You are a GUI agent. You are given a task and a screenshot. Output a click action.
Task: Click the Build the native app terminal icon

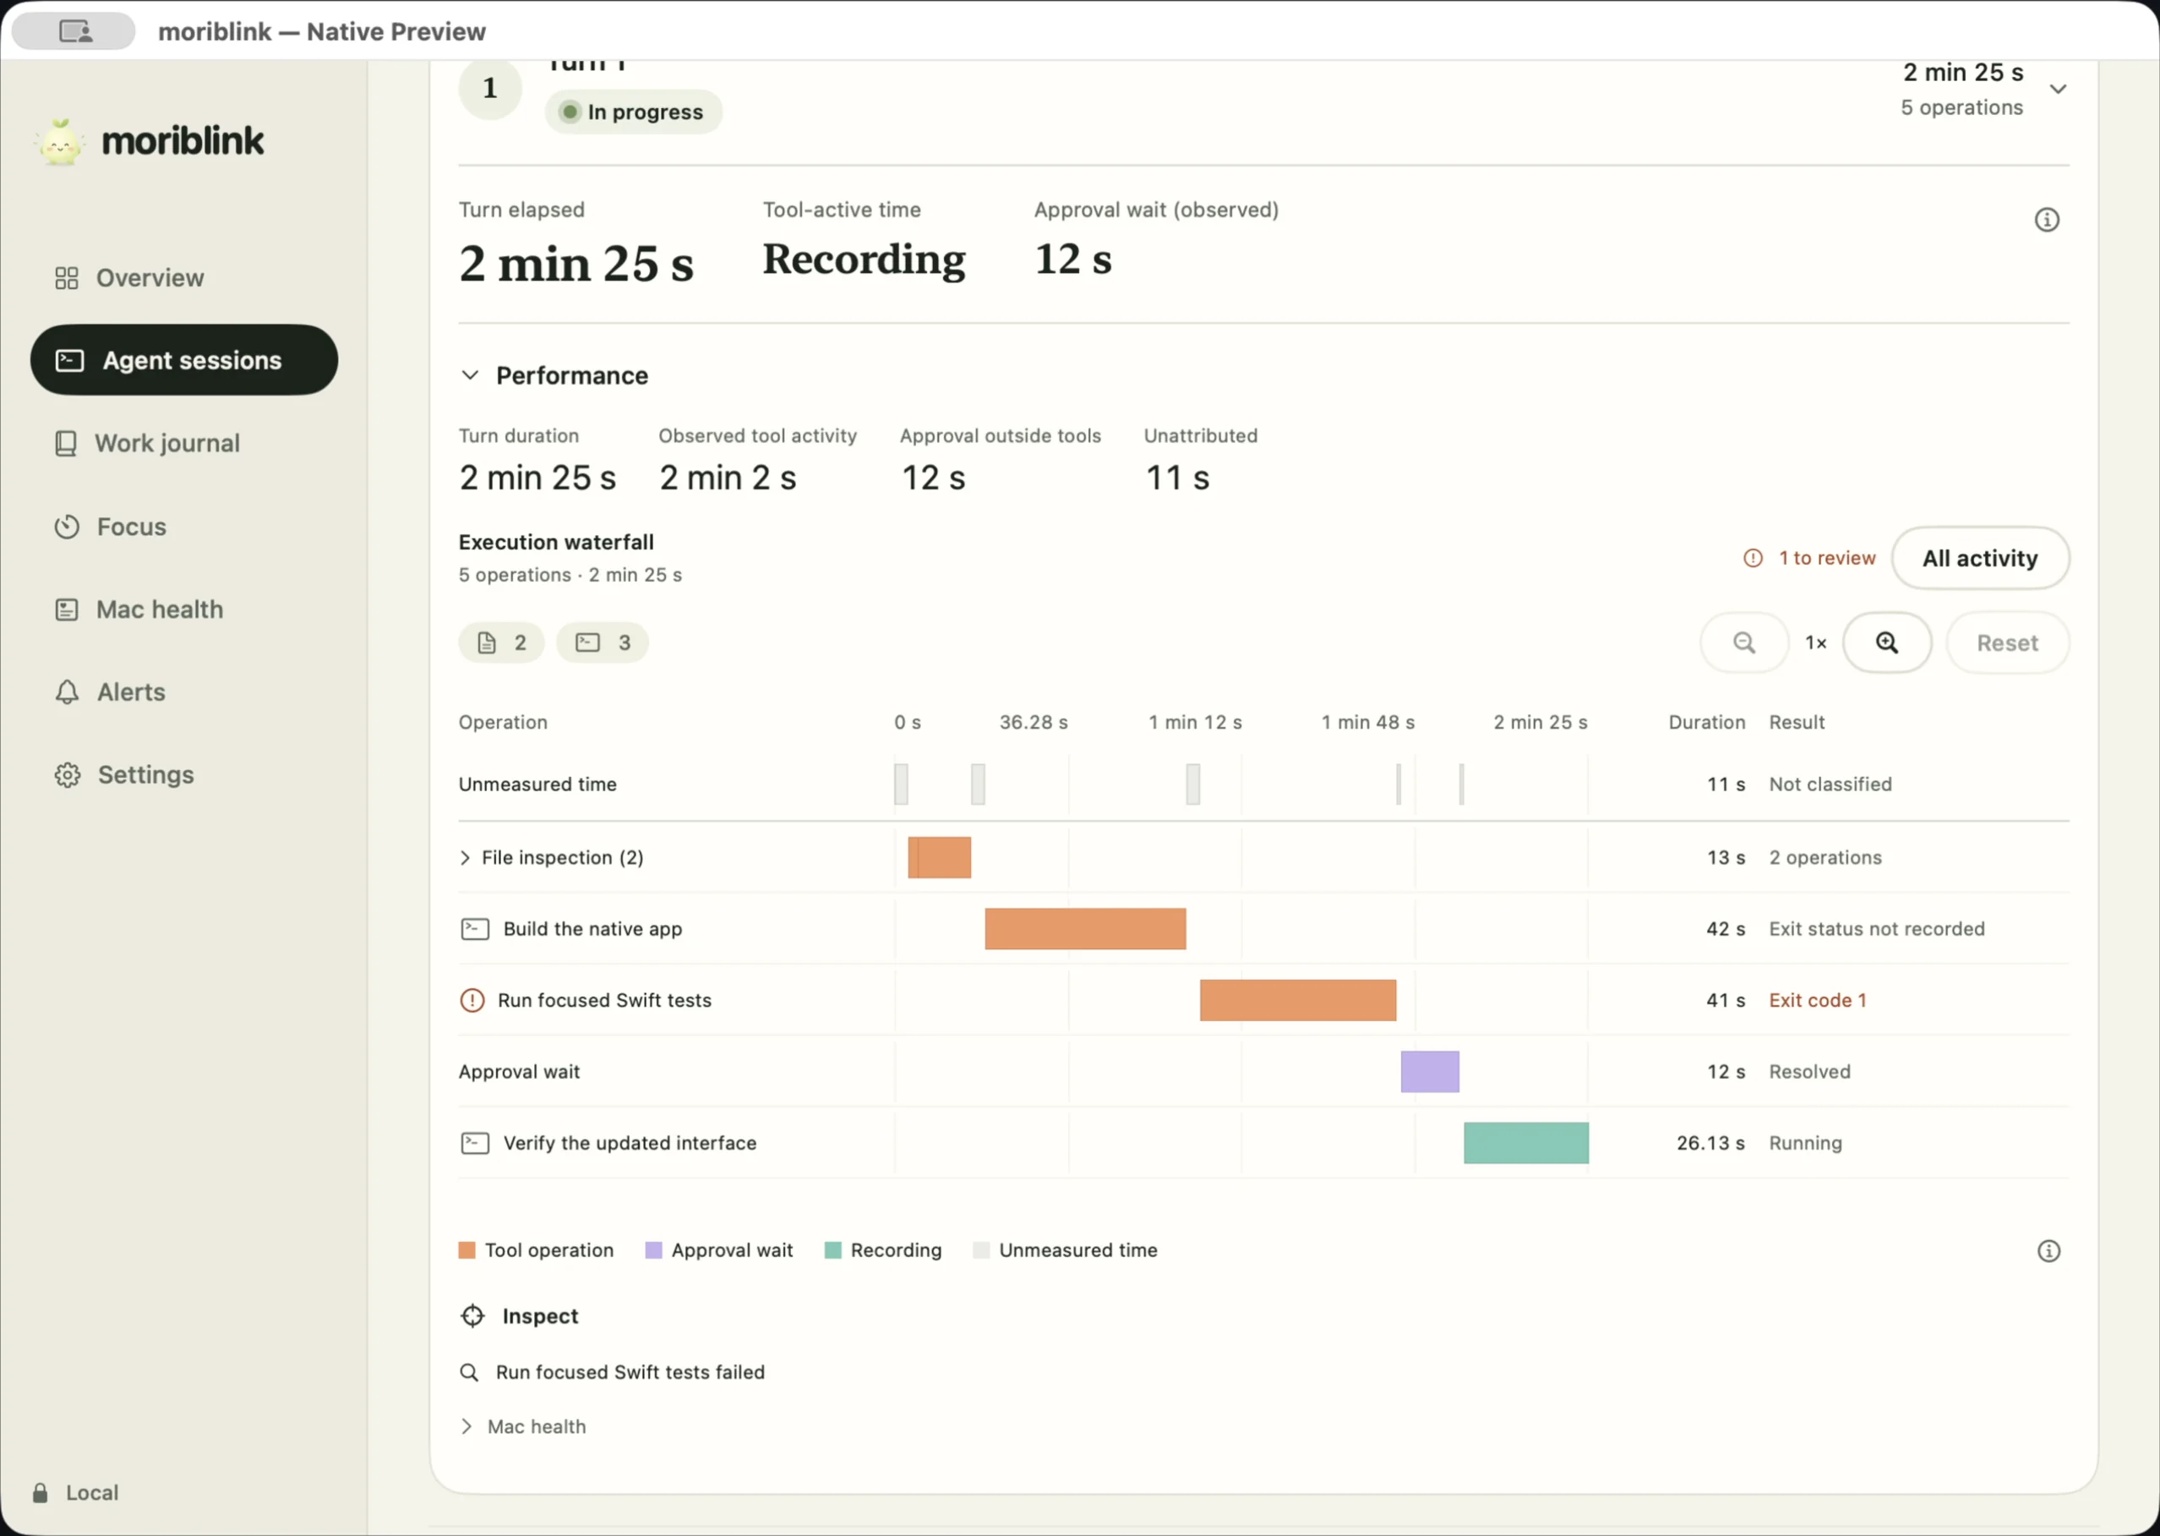pyautogui.click(x=475, y=929)
